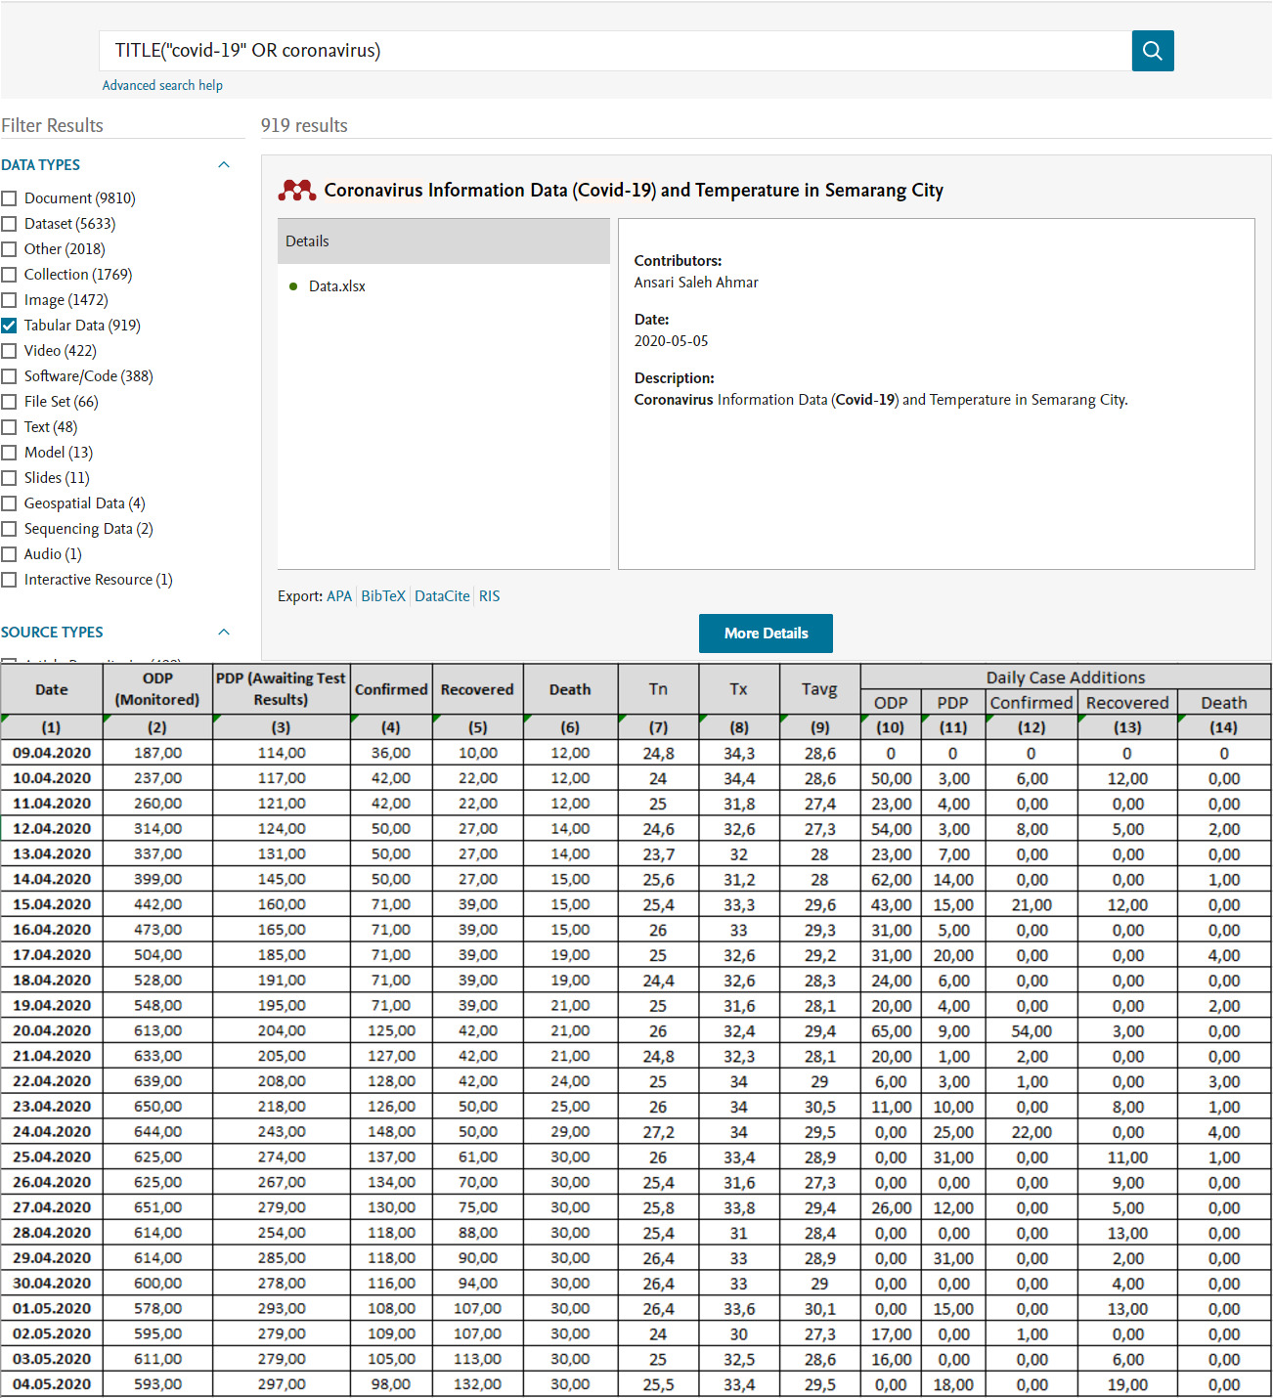1273x1398 pixels.
Task: Click the 30,1 Tavg value
Action: click(819, 1309)
